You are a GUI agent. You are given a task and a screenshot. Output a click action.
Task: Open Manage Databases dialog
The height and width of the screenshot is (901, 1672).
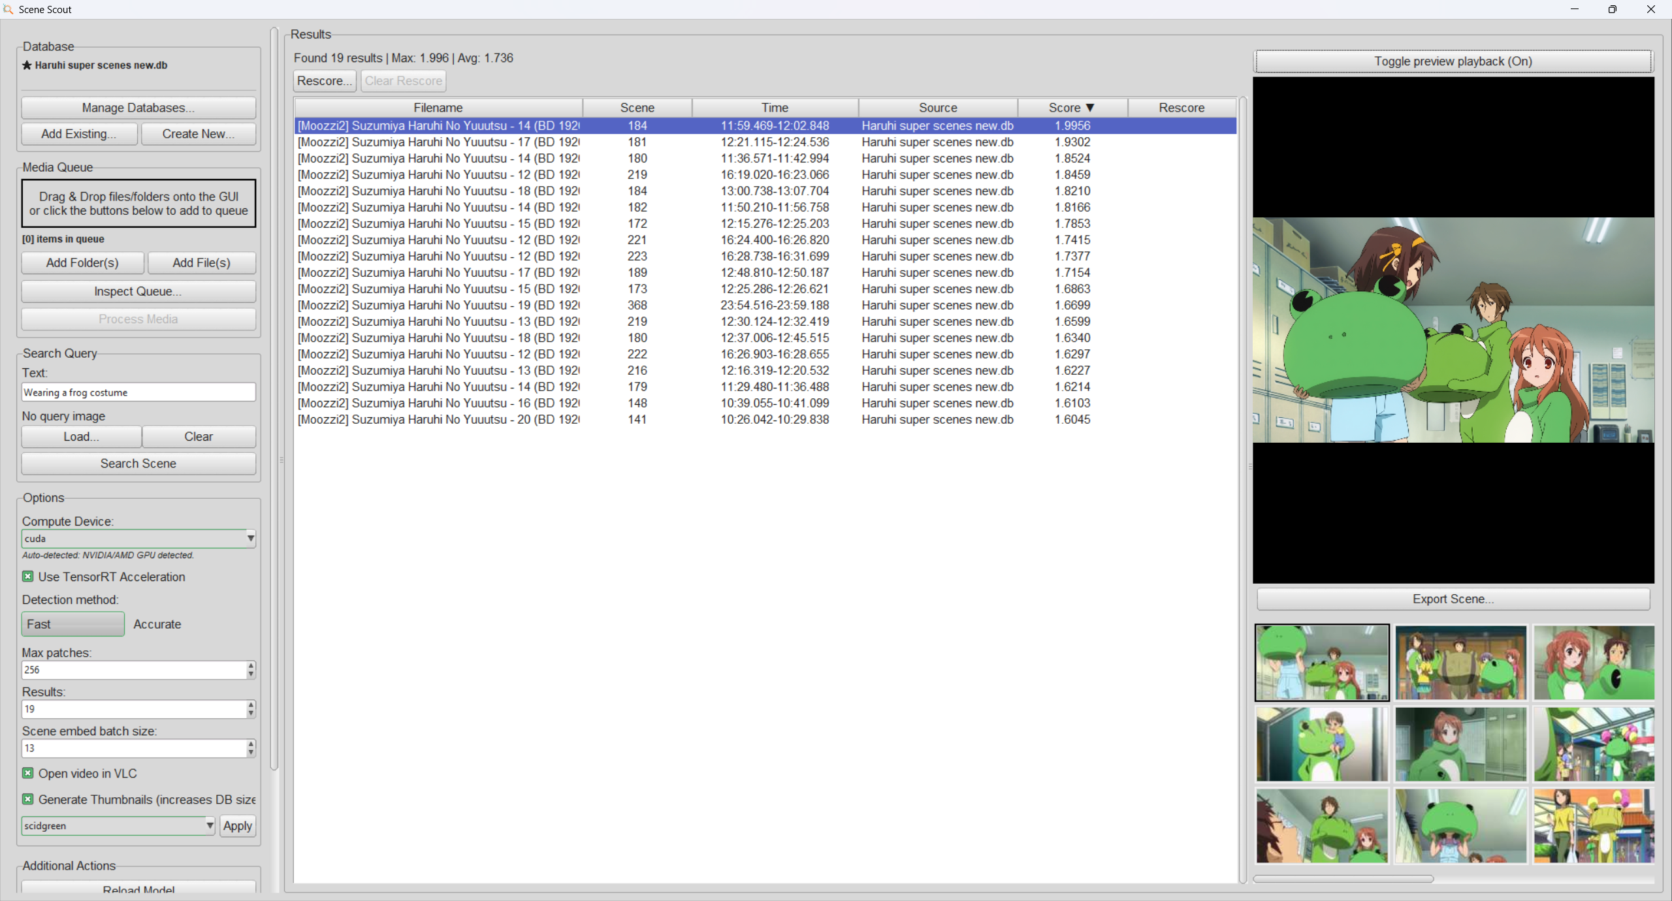point(138,108)
